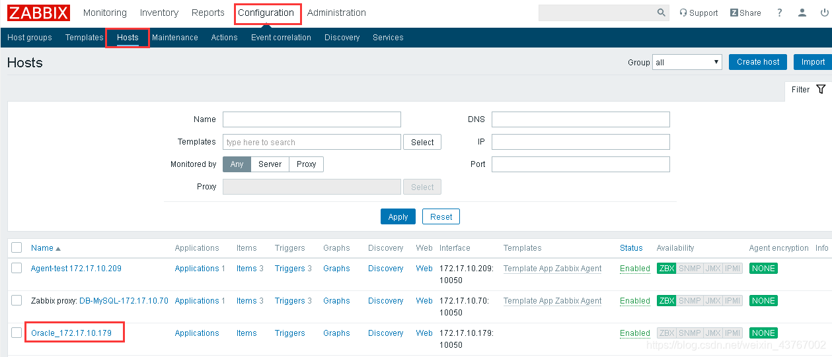
Task: Open Graphs for Agent-test host
Action: click(x=336, y=269)
